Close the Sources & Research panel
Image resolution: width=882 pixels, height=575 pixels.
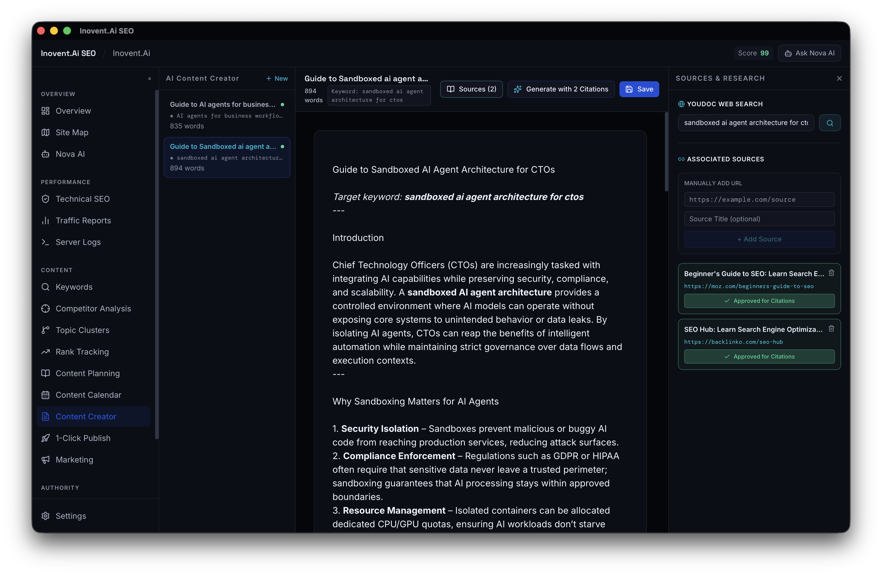tap(839, 78)
